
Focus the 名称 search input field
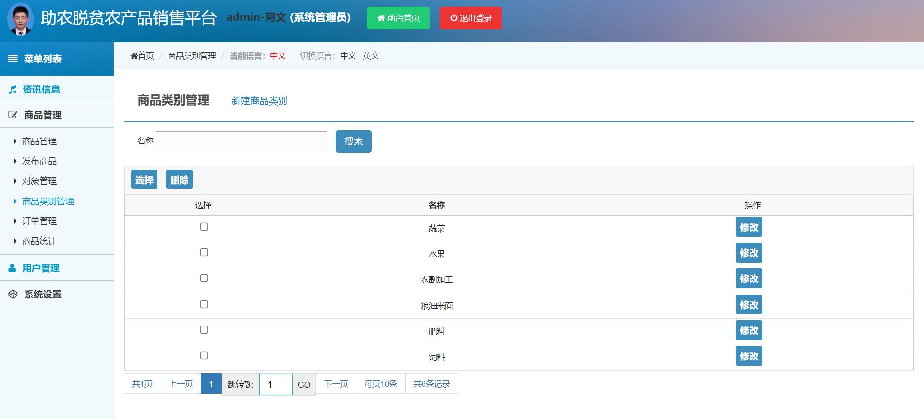(241, 141)
